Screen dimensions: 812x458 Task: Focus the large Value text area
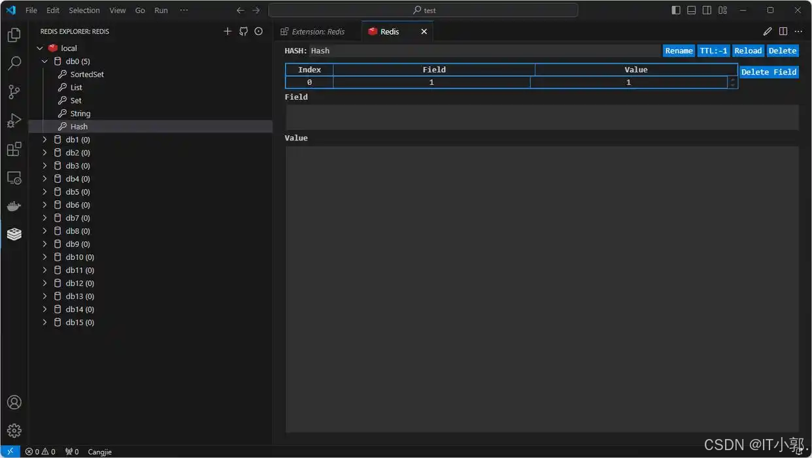[x=542, y=289]
